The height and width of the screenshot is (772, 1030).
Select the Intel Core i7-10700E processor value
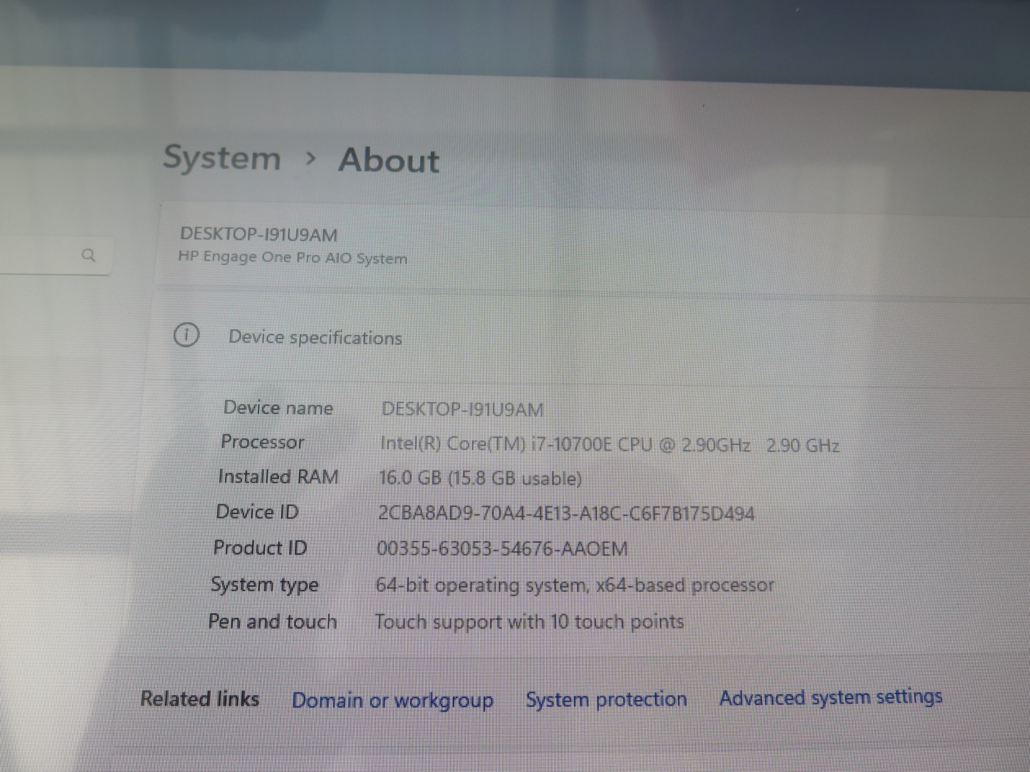tap(610, 445)
